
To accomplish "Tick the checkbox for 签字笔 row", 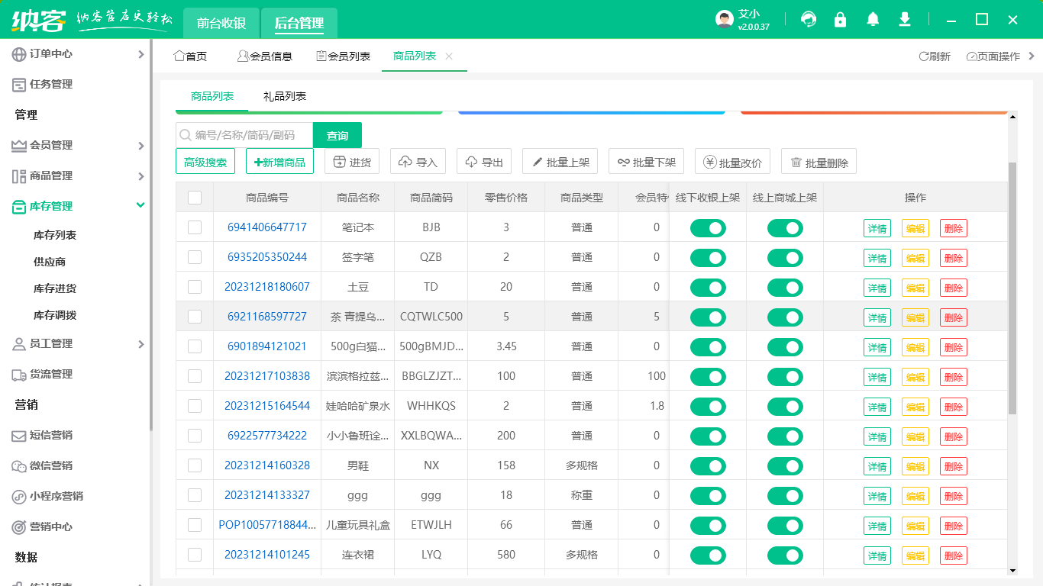I will click(x=195, y=257).
